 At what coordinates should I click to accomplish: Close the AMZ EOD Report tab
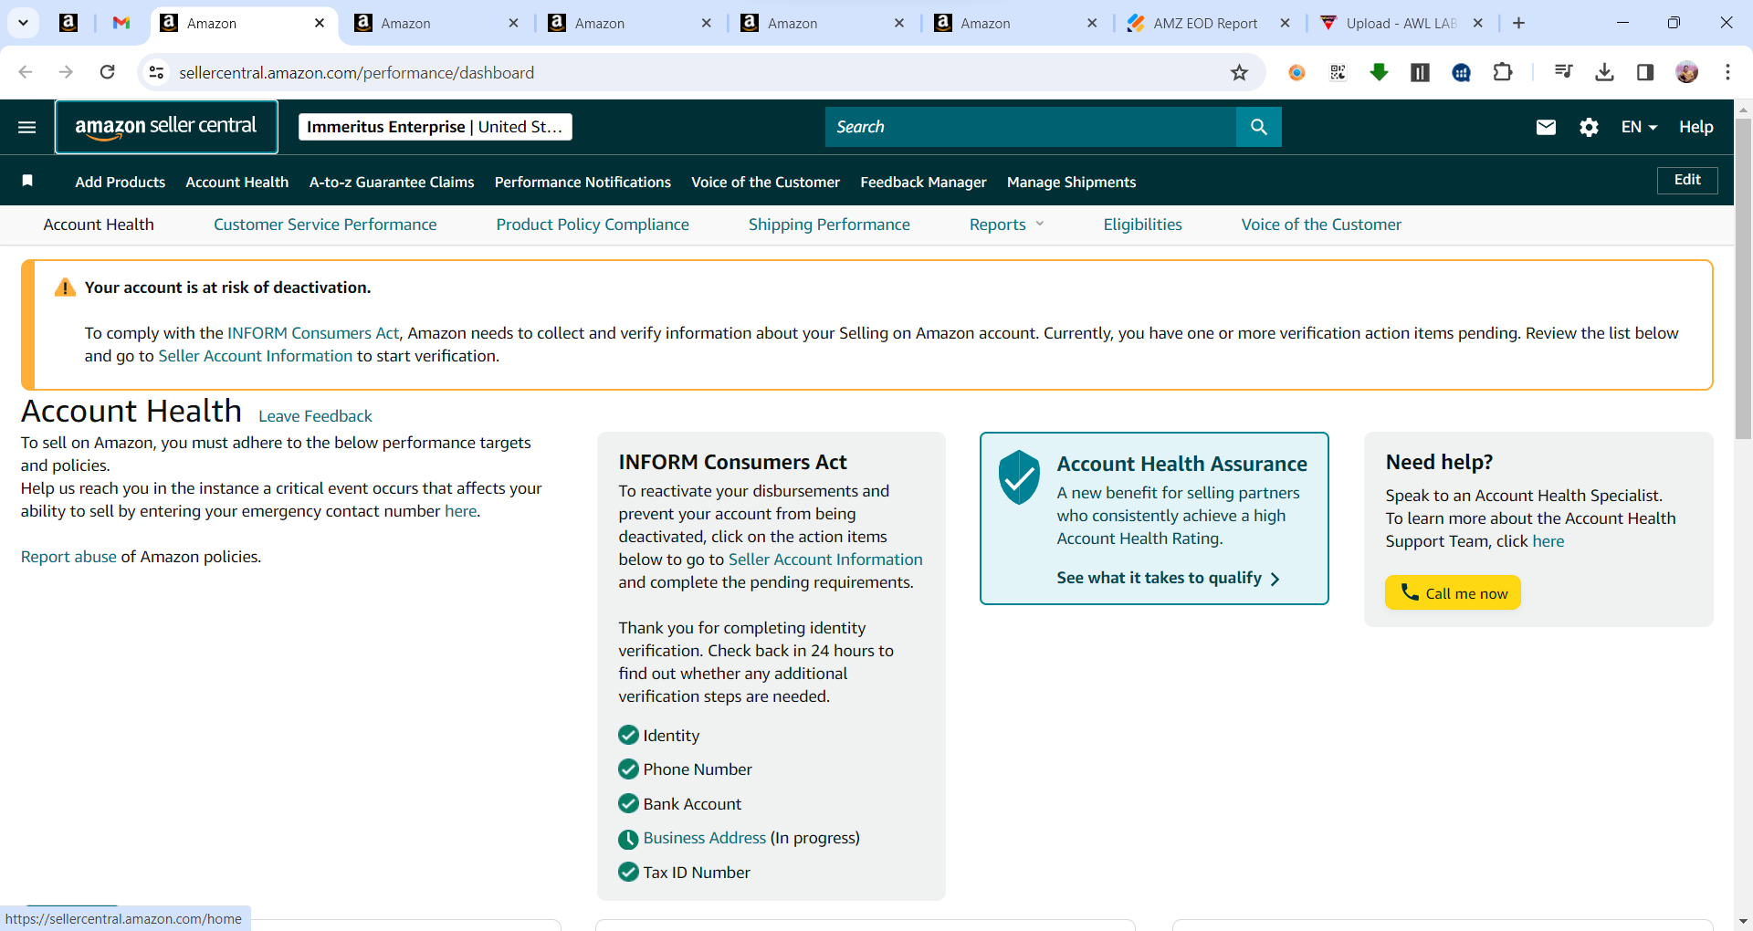1285,23
